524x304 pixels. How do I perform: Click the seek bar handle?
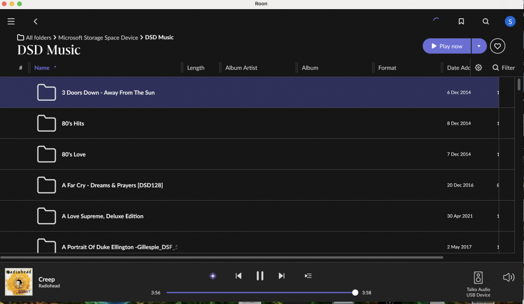pos(355,293)
